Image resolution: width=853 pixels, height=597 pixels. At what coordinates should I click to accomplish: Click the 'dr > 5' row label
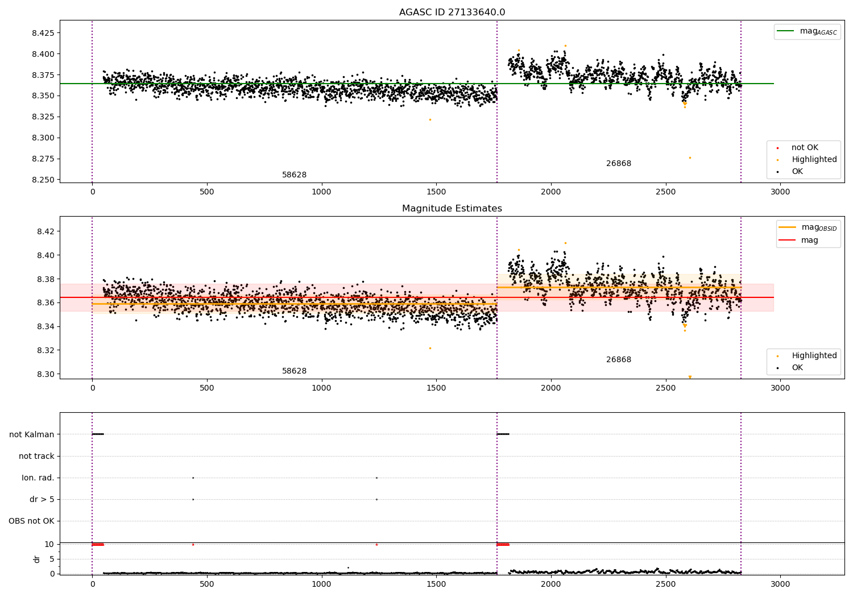(x=42, y=499)
